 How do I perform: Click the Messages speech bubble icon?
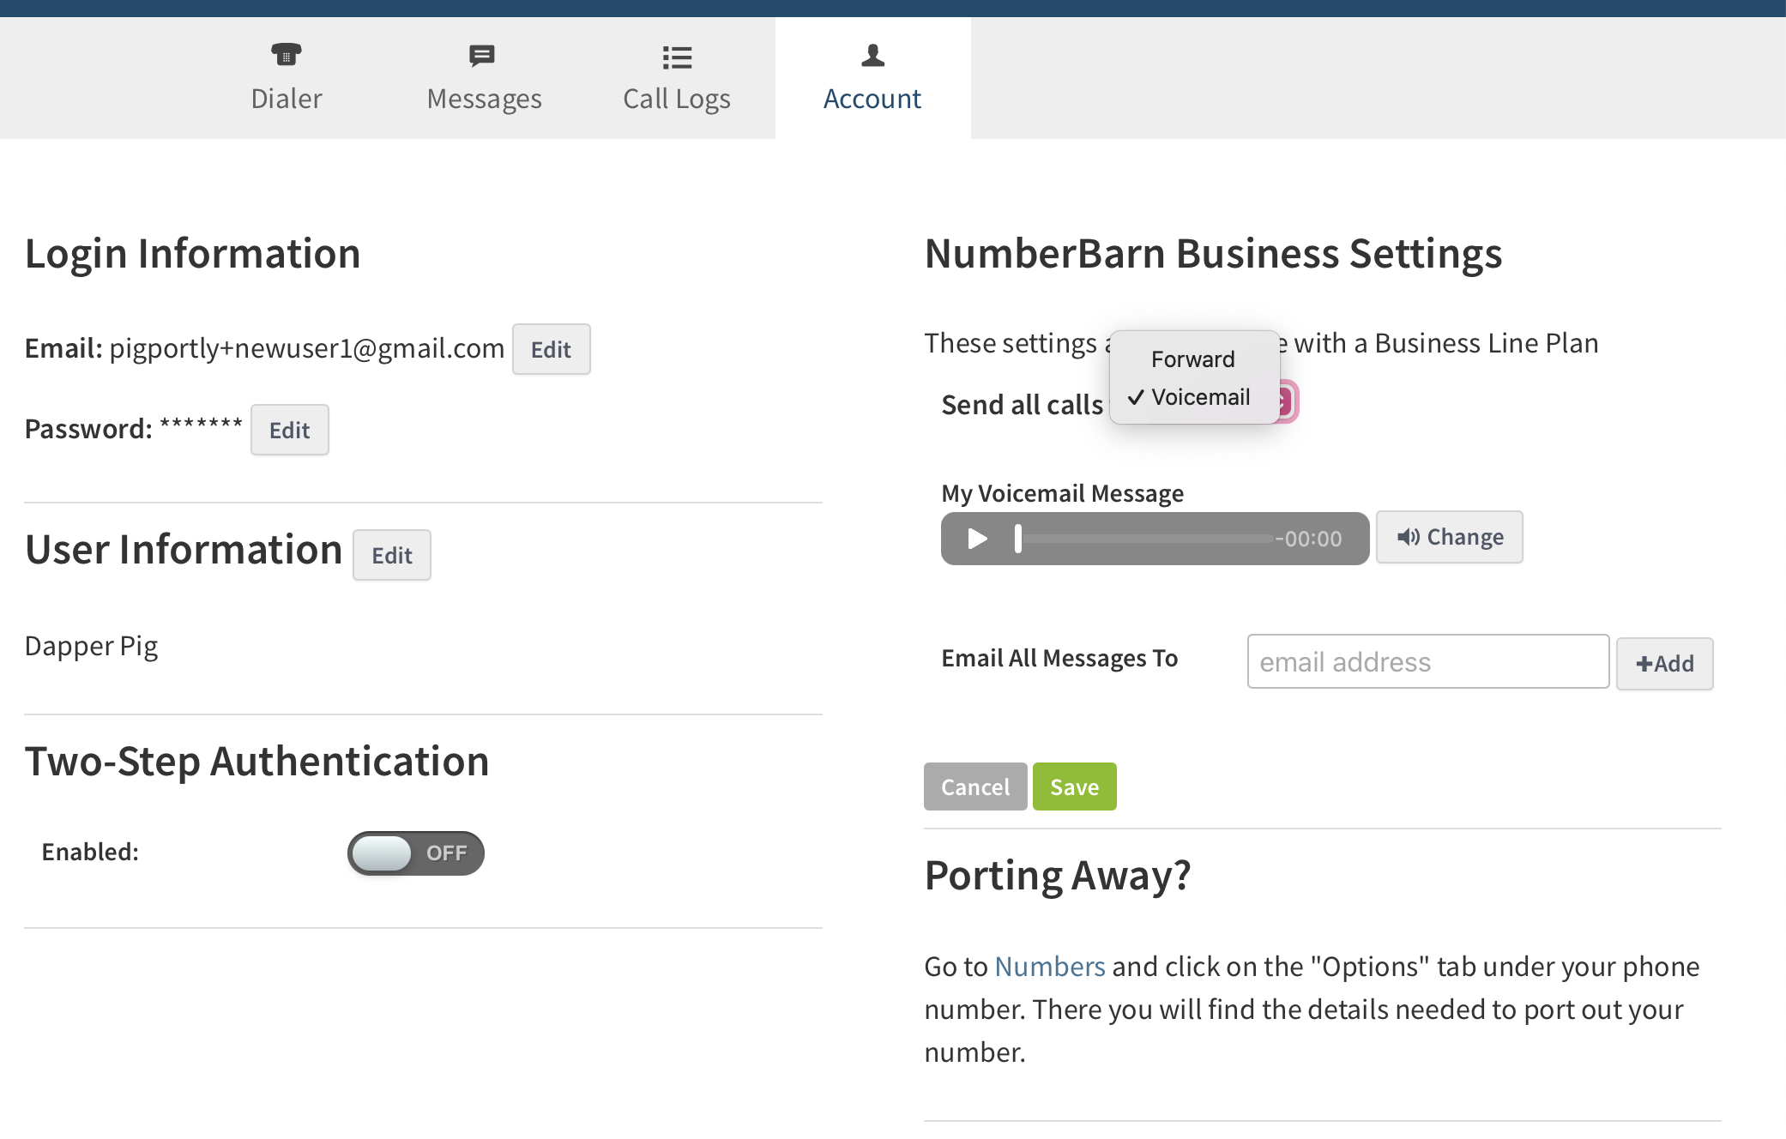(482, 56)
